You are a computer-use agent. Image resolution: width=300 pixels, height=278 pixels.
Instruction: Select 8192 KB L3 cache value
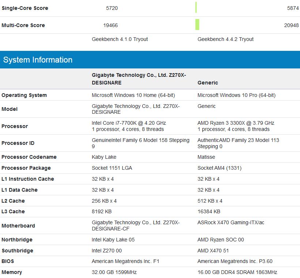(x=102, y=211)
